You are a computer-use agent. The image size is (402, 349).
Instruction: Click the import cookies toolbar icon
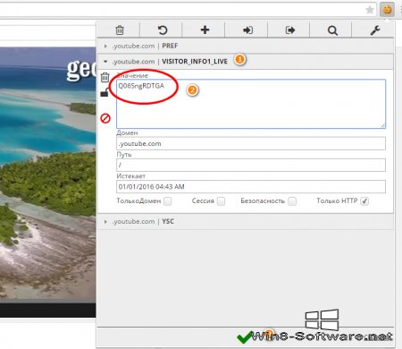point(247,30)
